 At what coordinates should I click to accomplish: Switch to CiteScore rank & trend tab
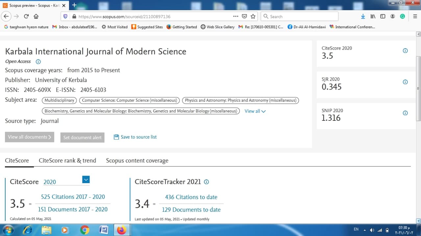67,161
